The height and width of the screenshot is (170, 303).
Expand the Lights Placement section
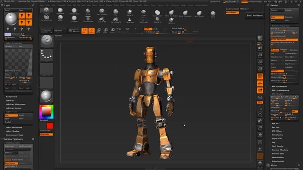(14, 127)
